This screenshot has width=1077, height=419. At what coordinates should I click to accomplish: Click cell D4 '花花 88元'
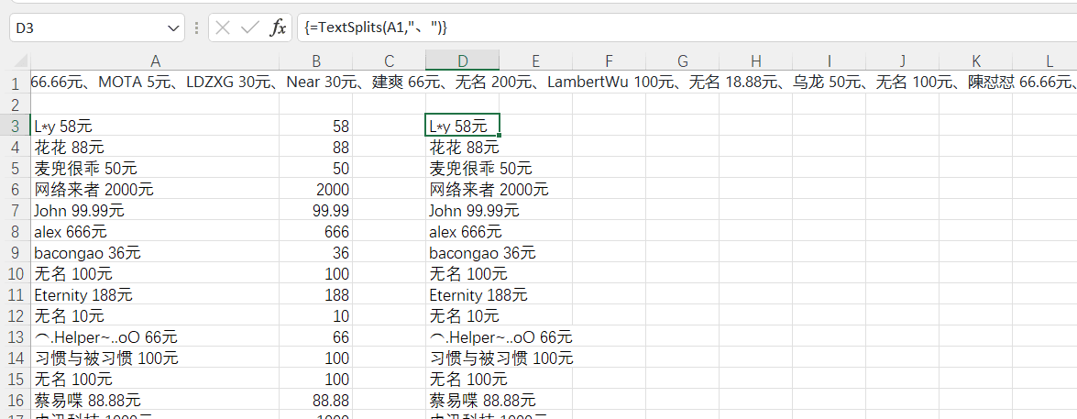[462, 147]
